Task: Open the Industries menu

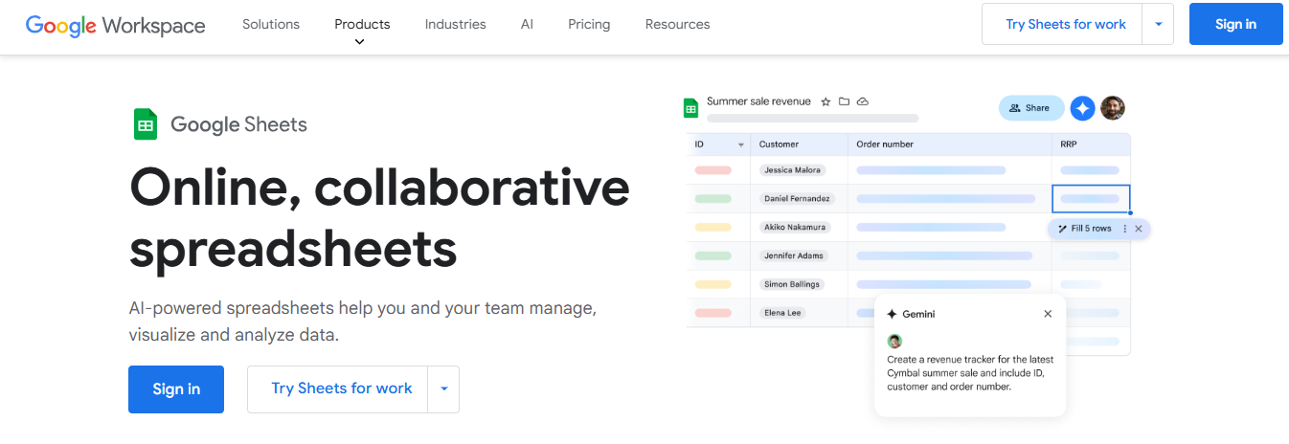Action: click(455, 24)
